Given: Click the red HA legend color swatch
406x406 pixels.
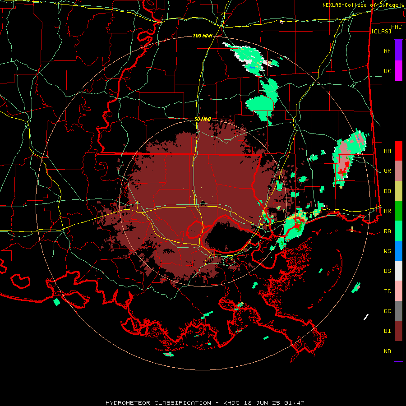Looking at the screenshot, I should coord(398,151).
